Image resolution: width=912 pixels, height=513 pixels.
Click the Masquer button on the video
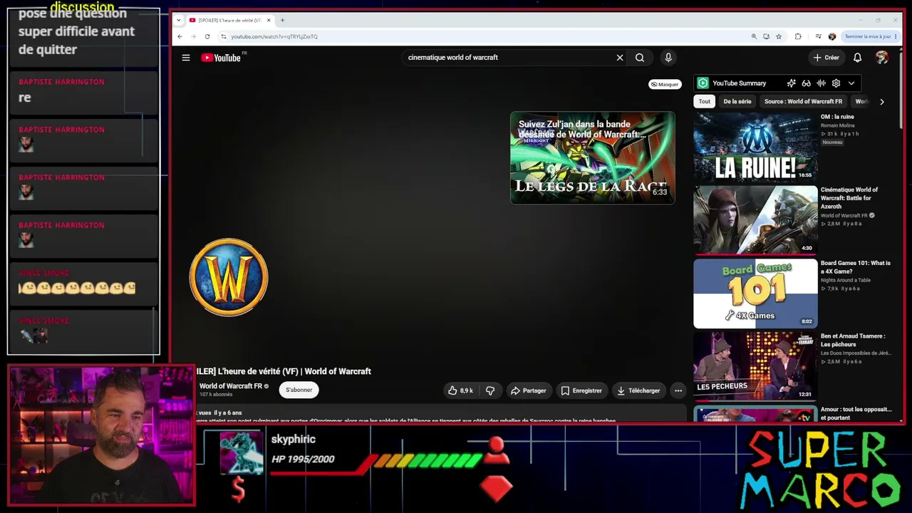click(664, 84)
